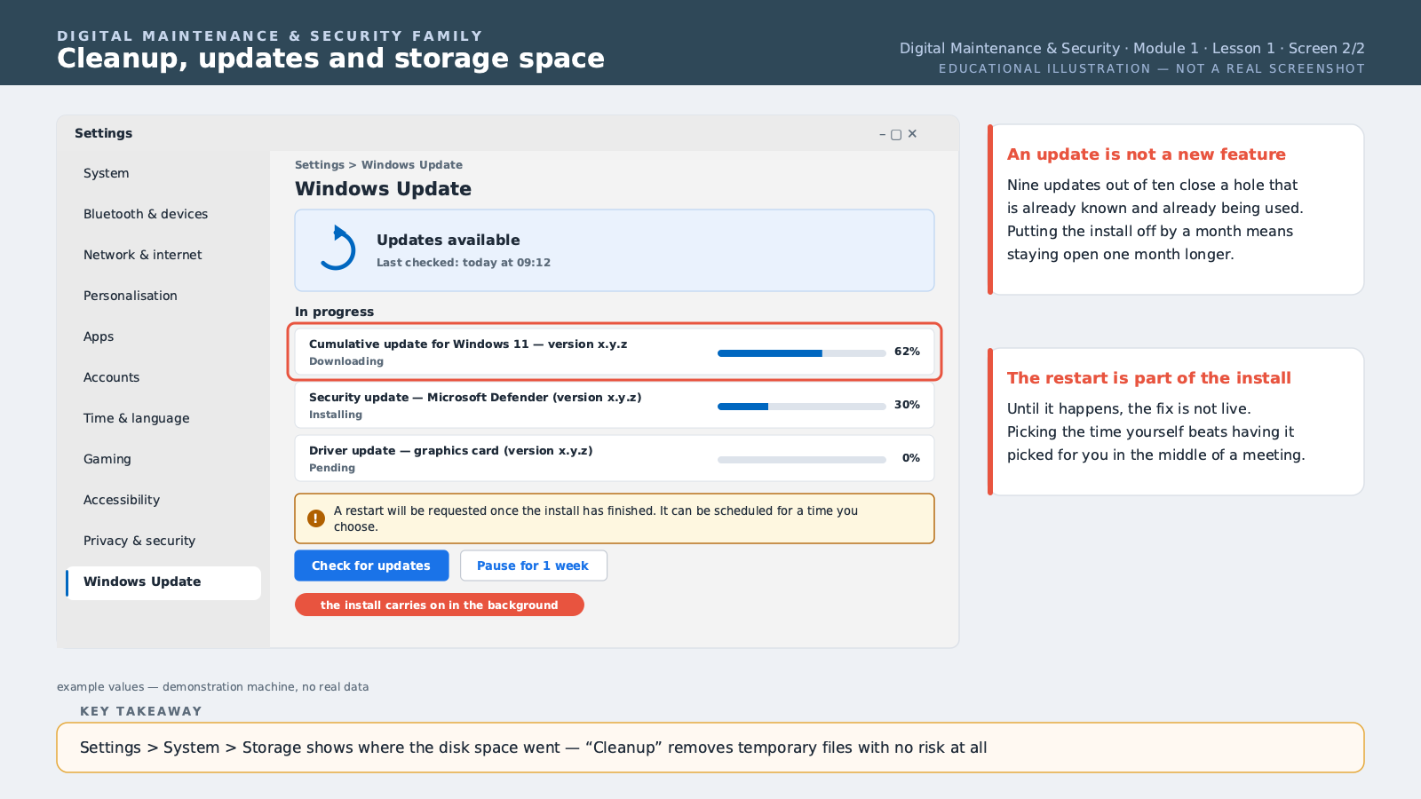The image size is (1421, 799).
Task: Click the Pending status text
Action: point(332,468)
